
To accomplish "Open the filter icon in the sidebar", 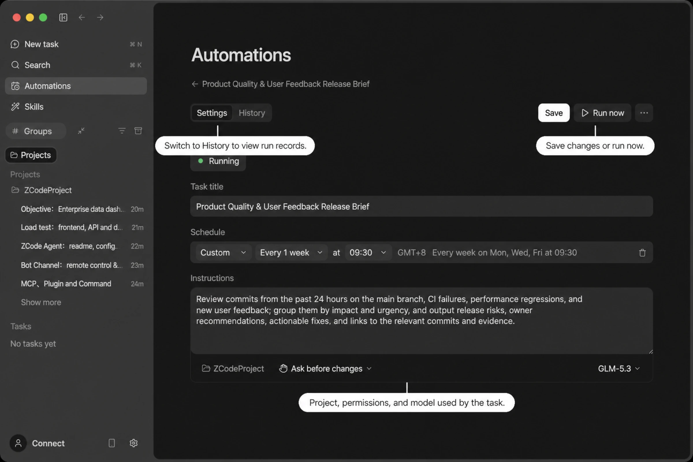I will [122, 131].
